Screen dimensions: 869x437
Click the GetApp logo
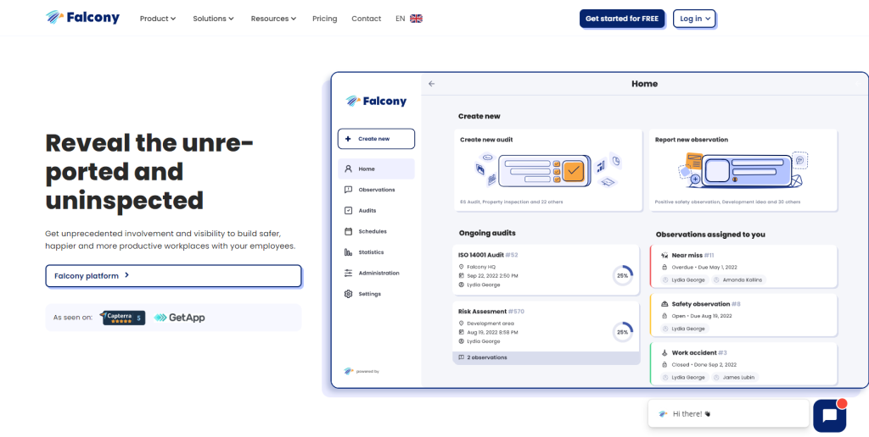(x=180, y=318)
